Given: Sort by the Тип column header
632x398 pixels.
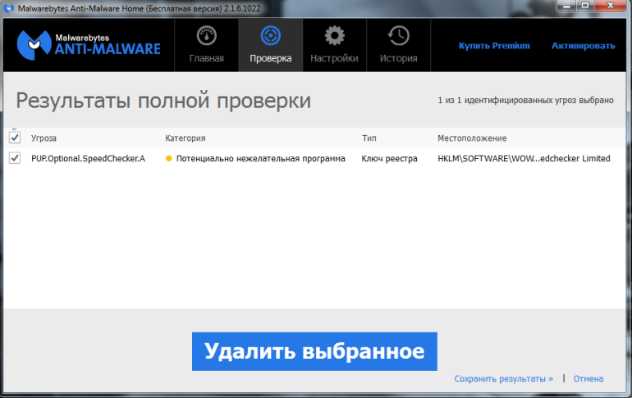Looking at the screenshot, I should pos(369,138).
